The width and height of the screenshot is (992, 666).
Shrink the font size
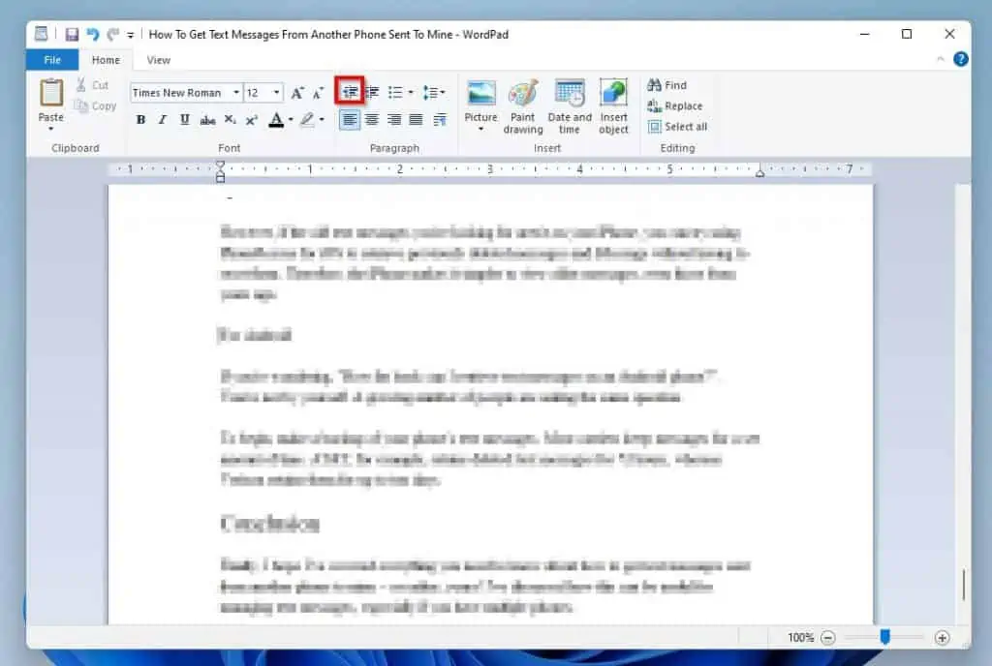318,93
